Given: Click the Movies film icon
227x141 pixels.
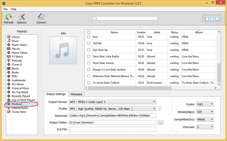Looking at the screenshot, I should click(x=9, y=49).
